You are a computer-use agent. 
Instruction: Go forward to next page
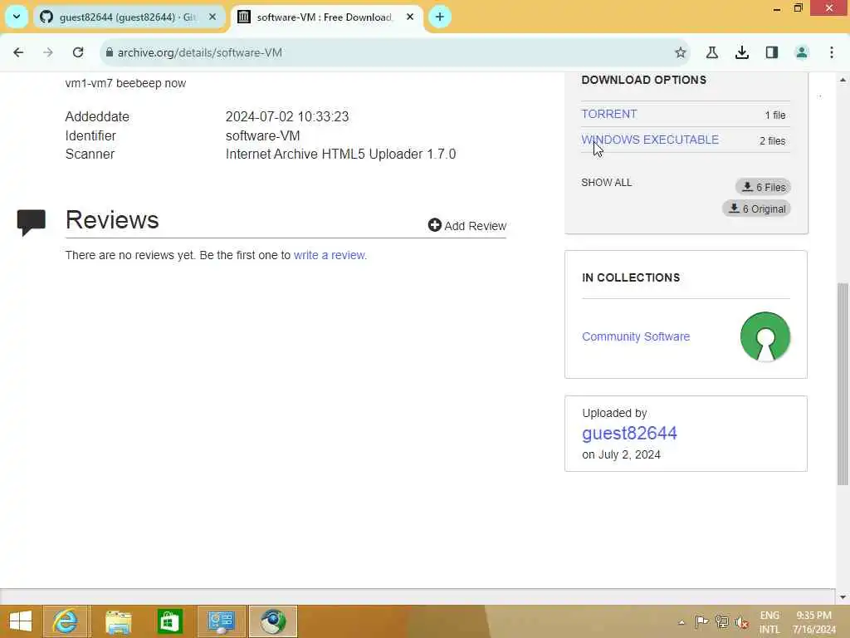tap(48, 52)
